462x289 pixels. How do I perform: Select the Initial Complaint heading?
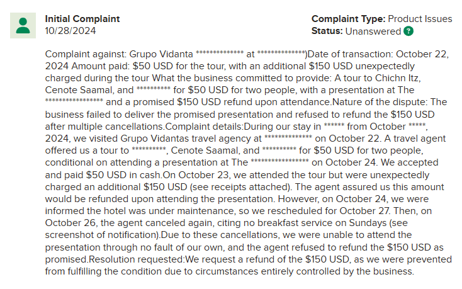[x=82, y=19]
